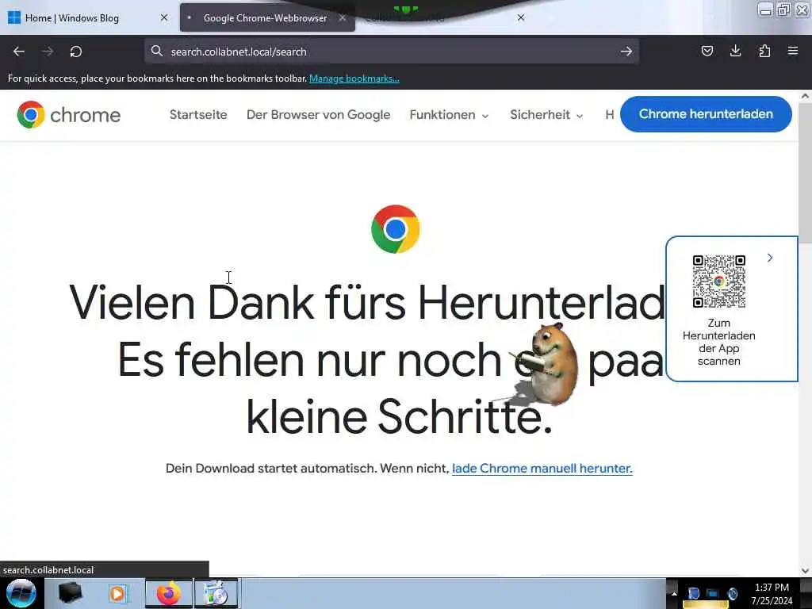Image resolution: width=812 pixels, height=609 pixels.
Task: Click the network monitor tray icon
Action: pos(713,594)
